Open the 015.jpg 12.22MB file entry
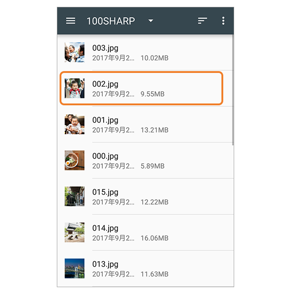The width and height of the screenshot is (291, 294). point(145,196)
